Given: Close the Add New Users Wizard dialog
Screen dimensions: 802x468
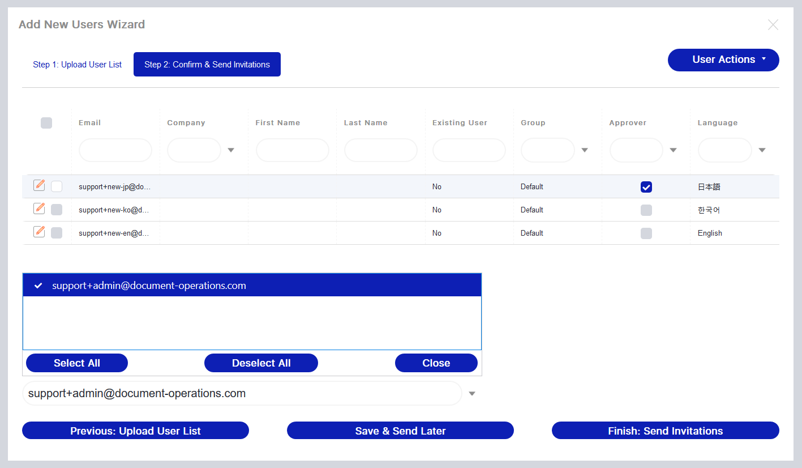Looking at the screenshot, I should click(773, 25).
